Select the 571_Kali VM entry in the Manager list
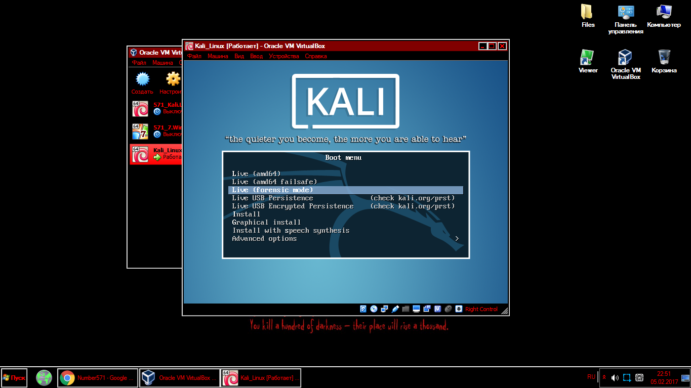Image resolution: width=691 pixels, height=388 pixels. click(155, 108)
